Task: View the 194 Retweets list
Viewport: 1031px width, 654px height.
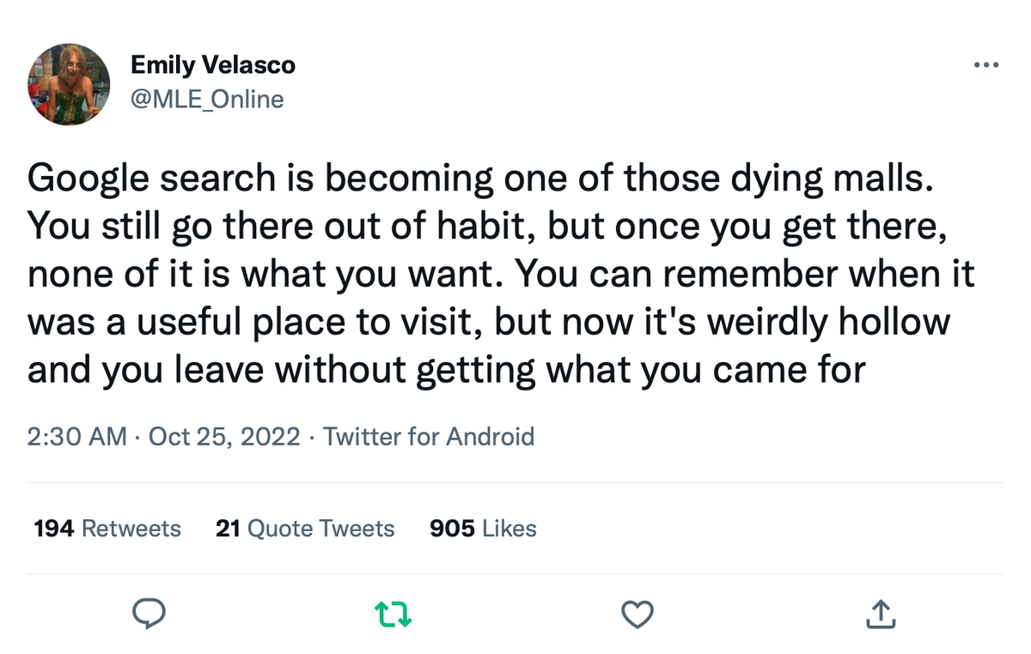Action: 107,529
